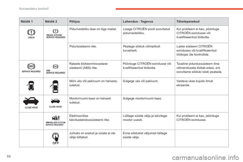The height and width of the screenshot is (162, 243).
Task: Click the Korrasoleku kontroll page heading
Action: pyautogui.click(x=34, y=9)
